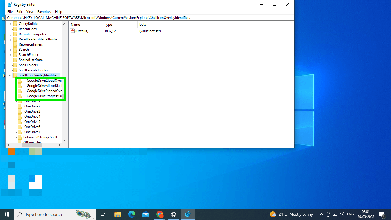The width and height of the screenshot is (391, 220).
Task: Select the GoogleDrivePinnedOve folder icon
Action: [20, 91]
